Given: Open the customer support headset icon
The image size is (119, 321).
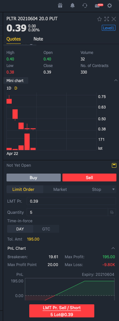Looking at the screenshot, I should (85, 6).
